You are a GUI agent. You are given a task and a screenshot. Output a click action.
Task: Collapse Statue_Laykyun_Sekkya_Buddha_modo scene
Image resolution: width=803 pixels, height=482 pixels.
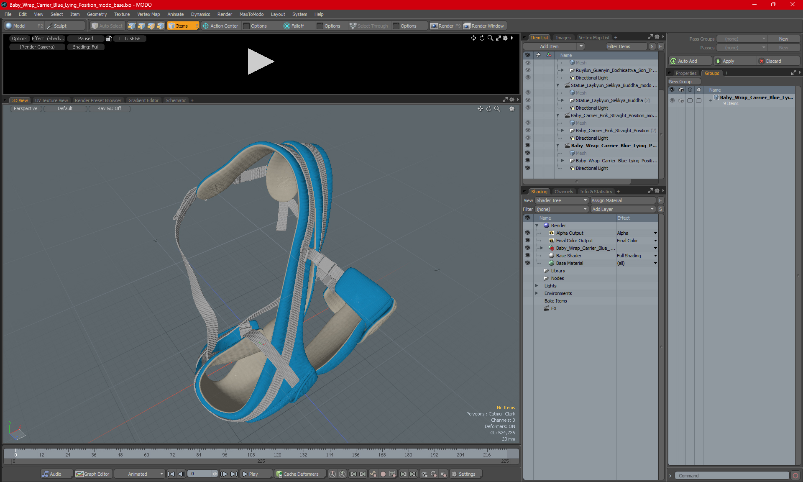[x=557, y=85]
